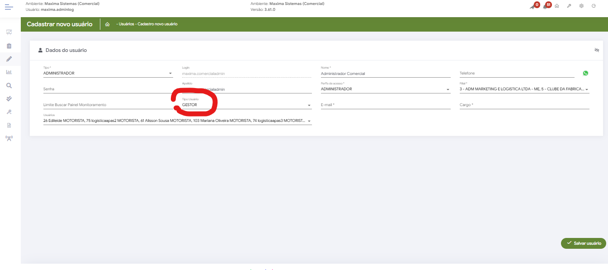Click the Apelido input field
Viewport: 608px width, 270px height.
pyautogui.click(x=247, y=89)
